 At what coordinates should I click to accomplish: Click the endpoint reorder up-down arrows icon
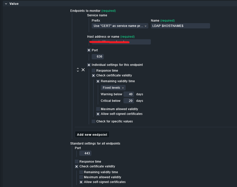point(78,70)
